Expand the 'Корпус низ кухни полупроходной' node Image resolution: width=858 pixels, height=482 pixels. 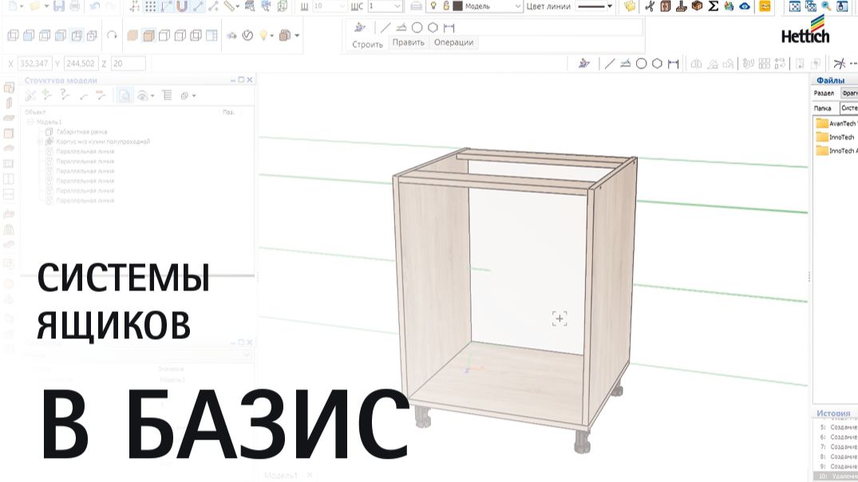pos(39,142)
